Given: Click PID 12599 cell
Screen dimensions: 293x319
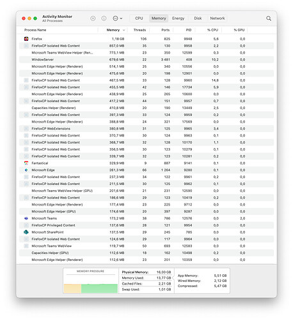Looking at the screenshot, I should tap(187, 52).
